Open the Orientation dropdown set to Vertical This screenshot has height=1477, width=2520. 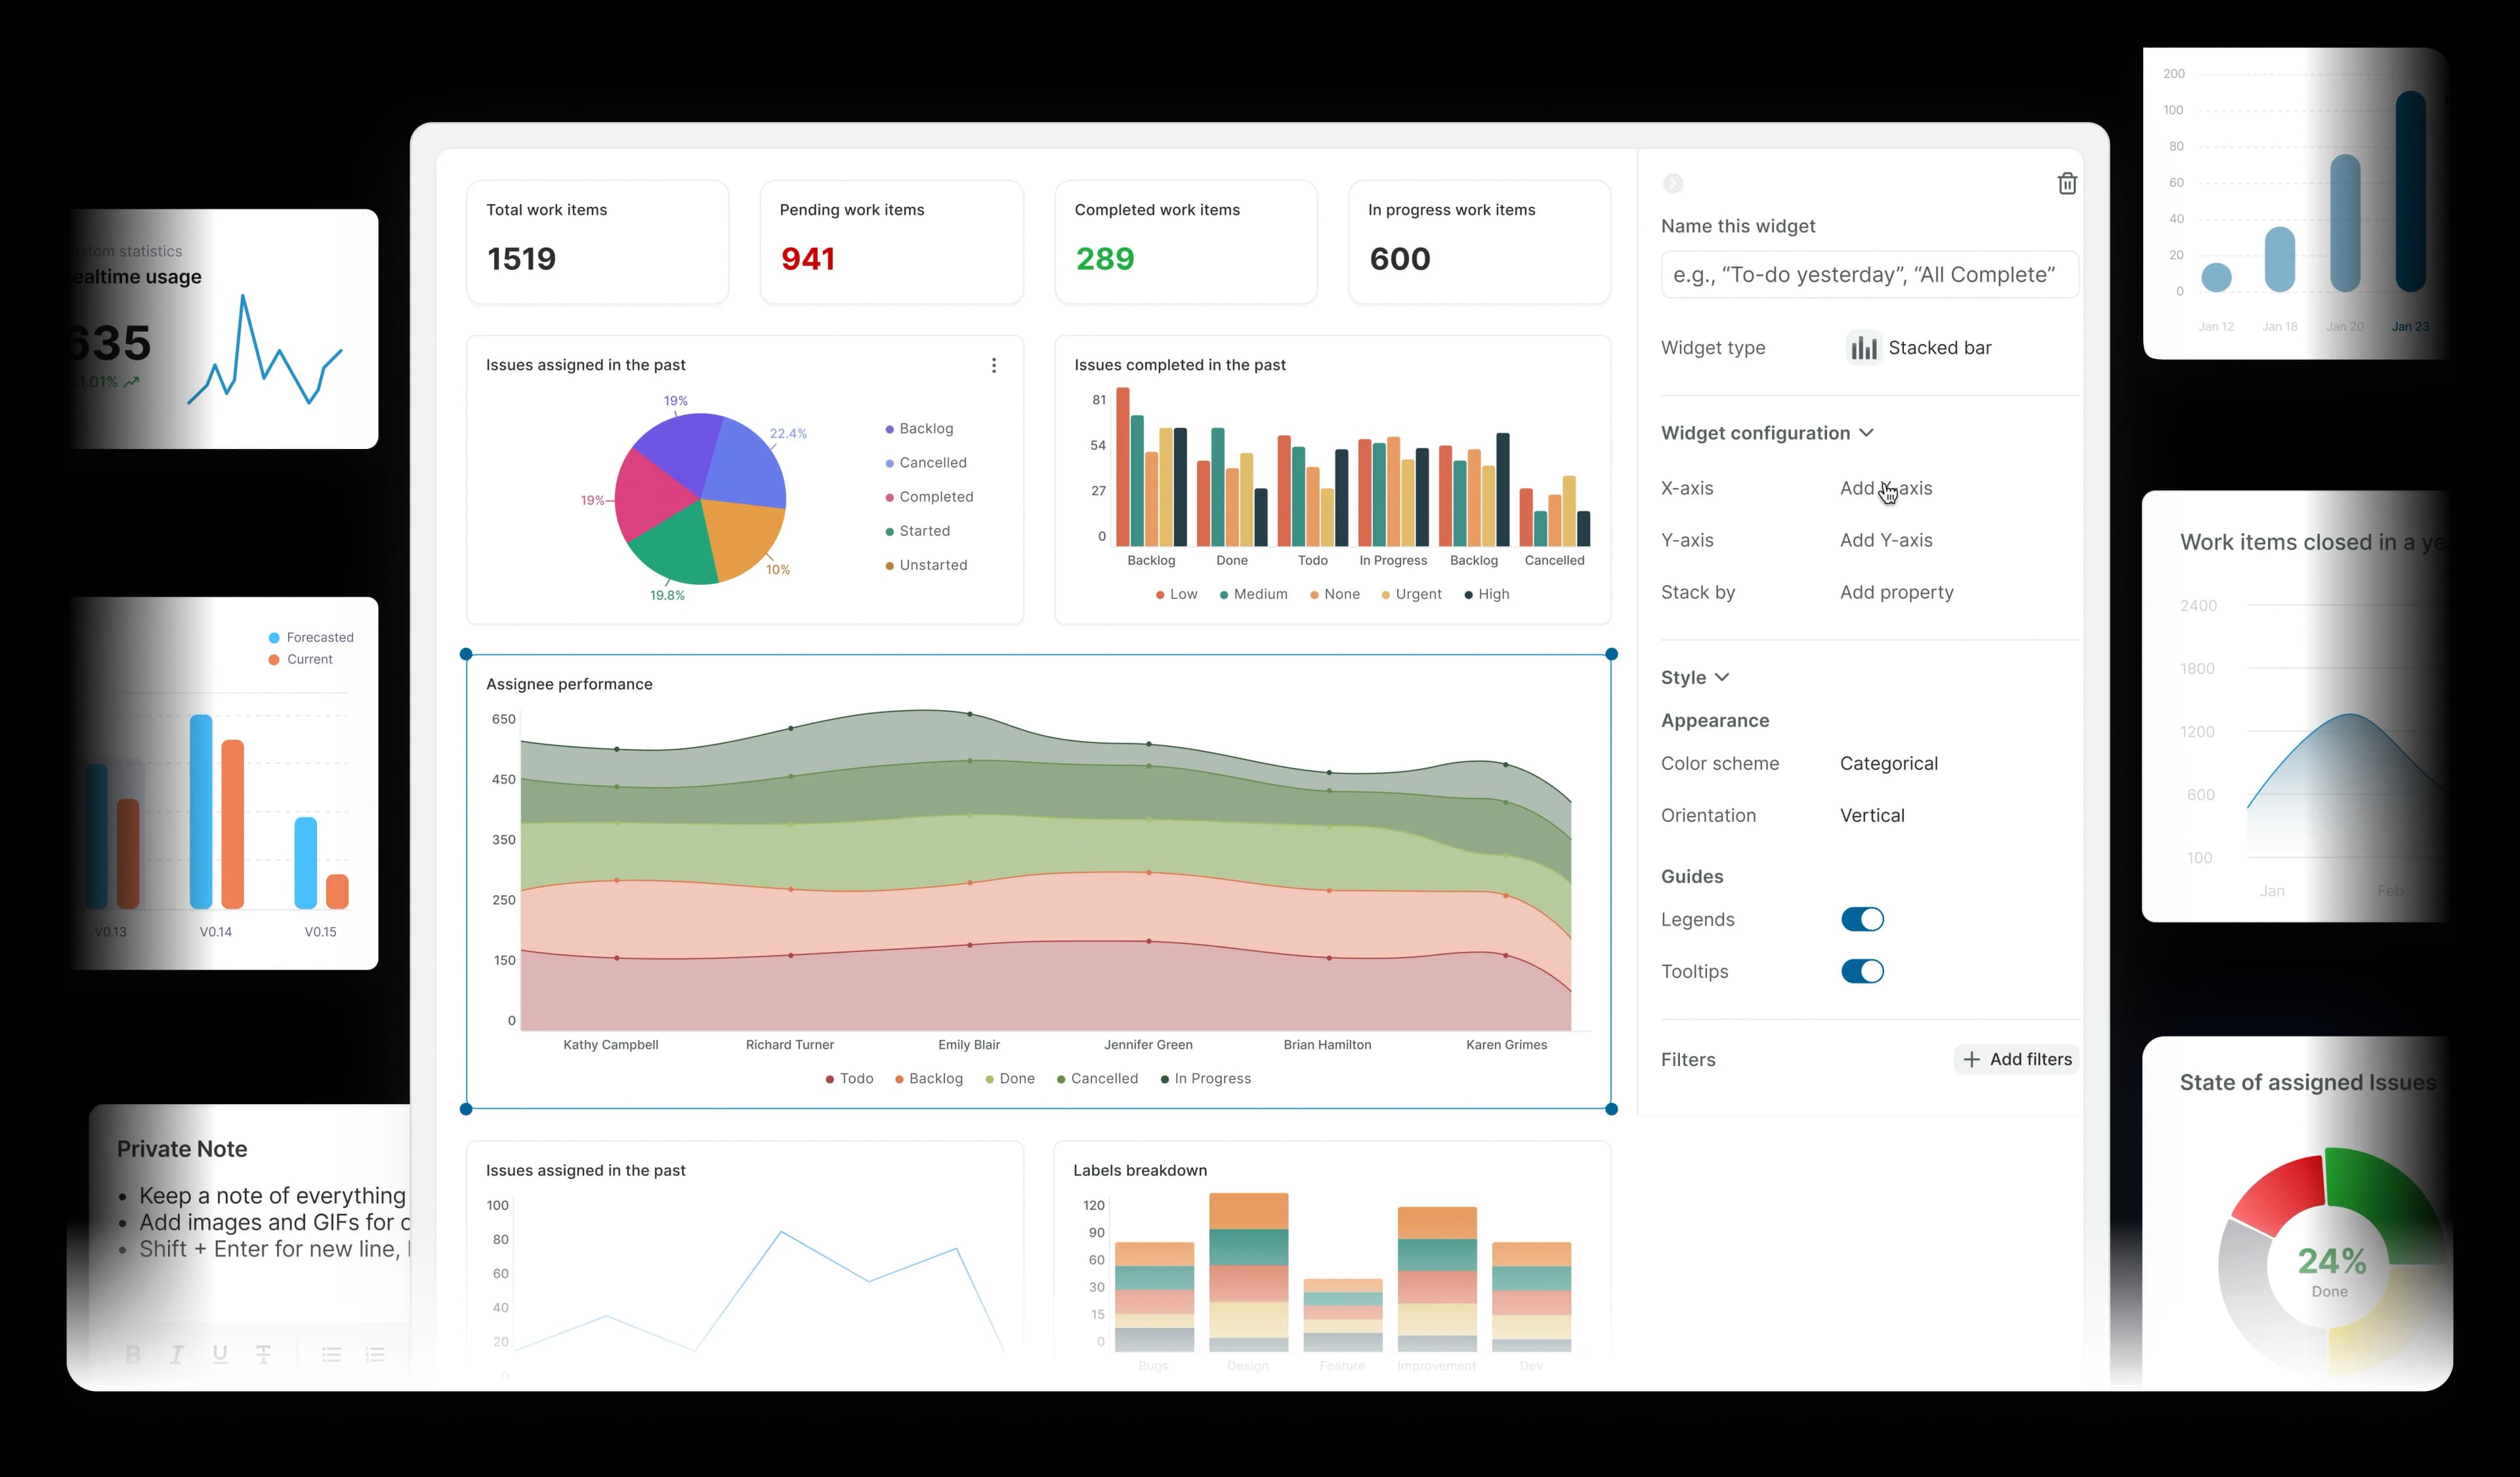tap(1871, 815)
